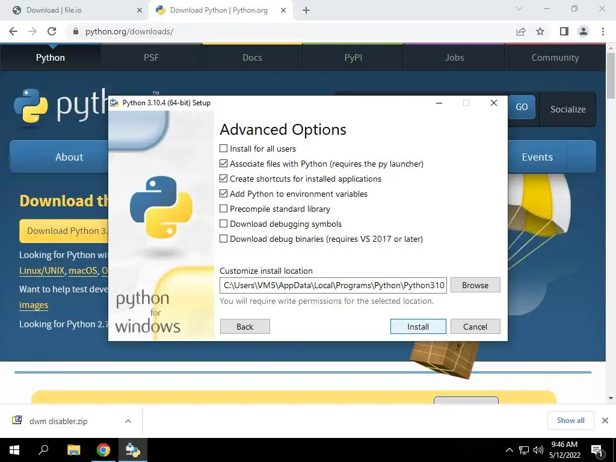Enable Download debugging symbols
This screenshot has width=616, height=462.
point(224,224)
